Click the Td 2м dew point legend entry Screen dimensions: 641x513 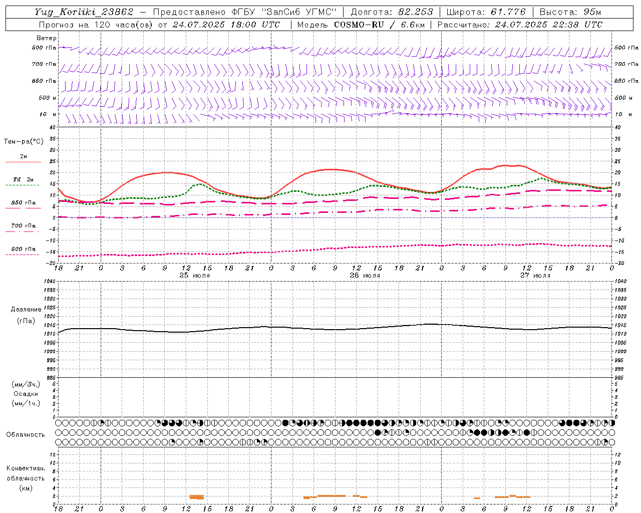point(24,179)
